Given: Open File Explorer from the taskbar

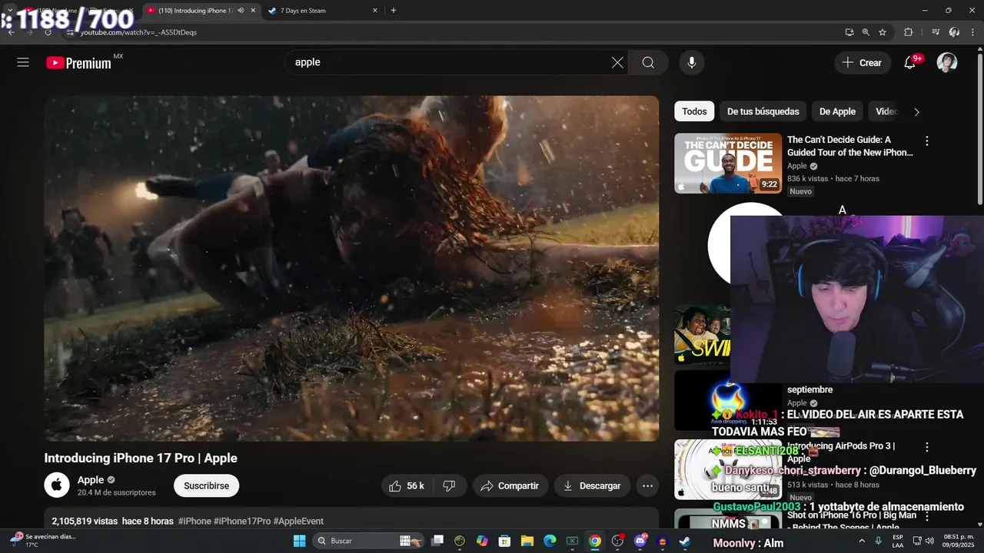Looking at the screenshot, I should click(527, 541).
